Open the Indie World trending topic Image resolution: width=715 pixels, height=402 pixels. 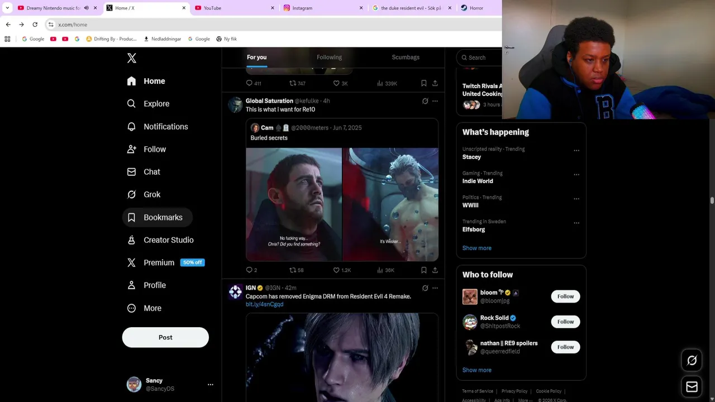click(x=478, y=181)
